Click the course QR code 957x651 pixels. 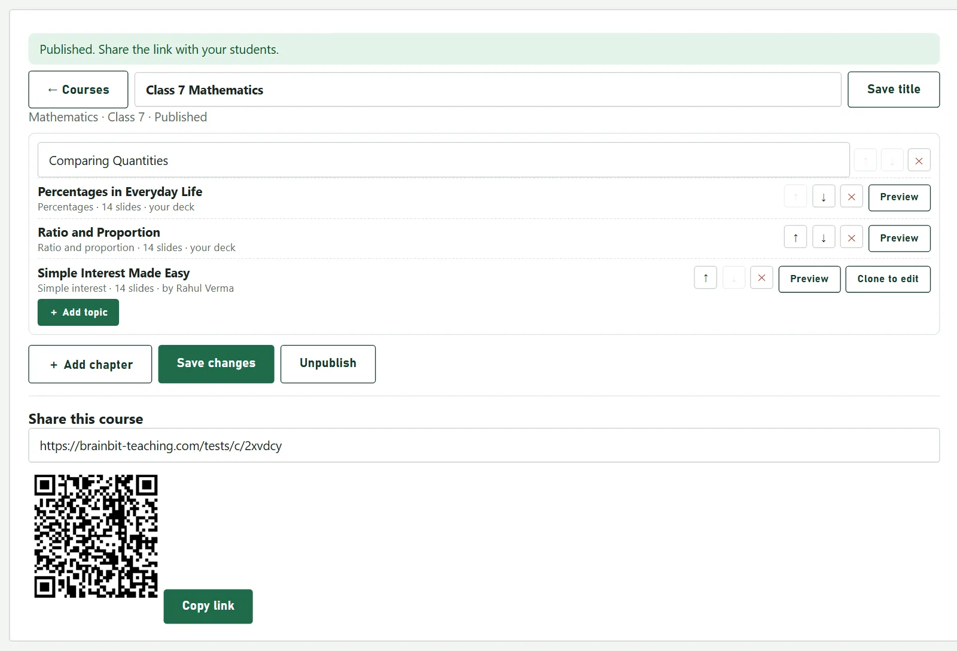[96, 536]
